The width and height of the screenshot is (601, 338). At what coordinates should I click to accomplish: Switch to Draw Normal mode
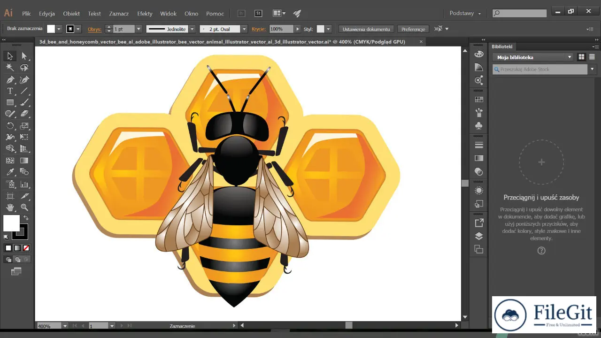8,259
